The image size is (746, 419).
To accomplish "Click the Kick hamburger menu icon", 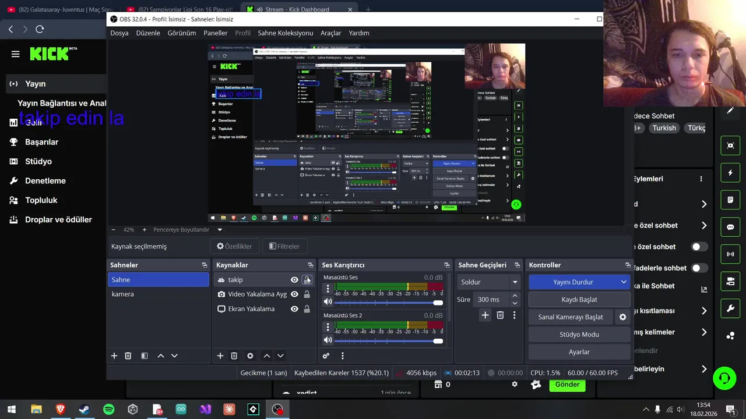I will tap(16, 54).
